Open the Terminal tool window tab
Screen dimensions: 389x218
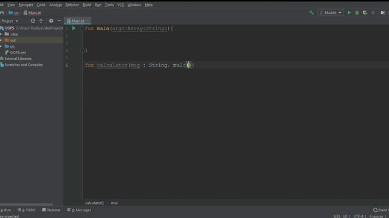pos(51,210)
